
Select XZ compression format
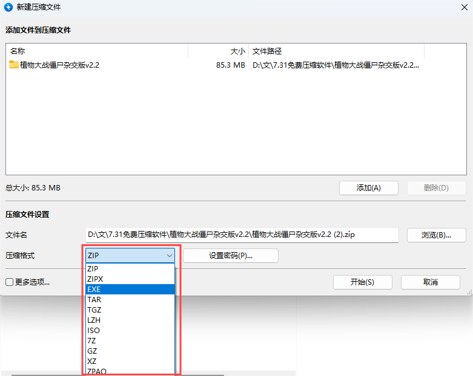tap(130, 361)
